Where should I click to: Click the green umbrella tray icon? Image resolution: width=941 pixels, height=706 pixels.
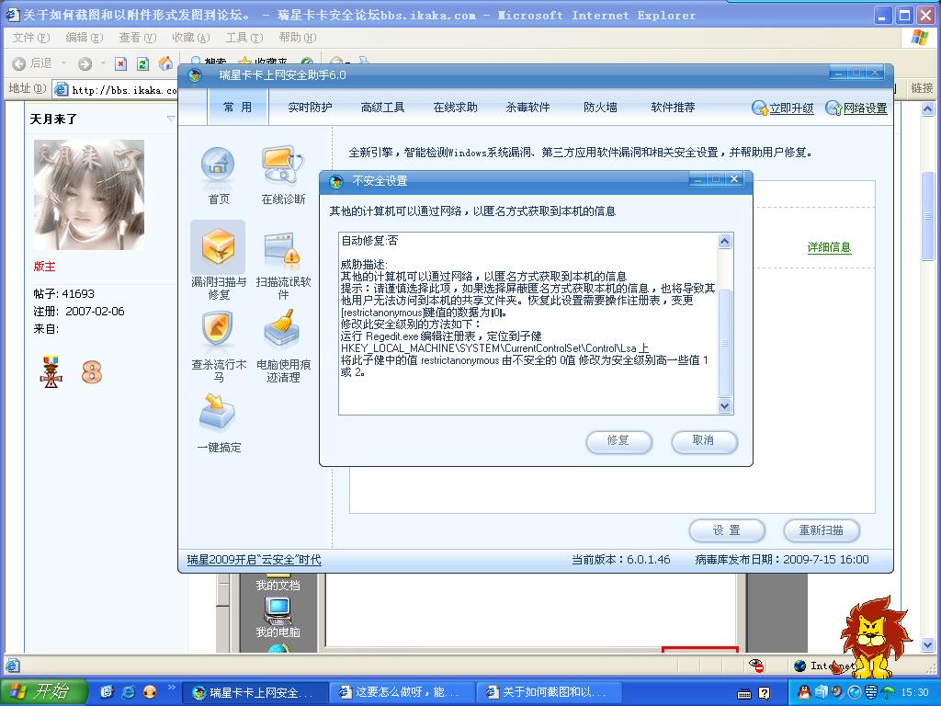point(887,692)
